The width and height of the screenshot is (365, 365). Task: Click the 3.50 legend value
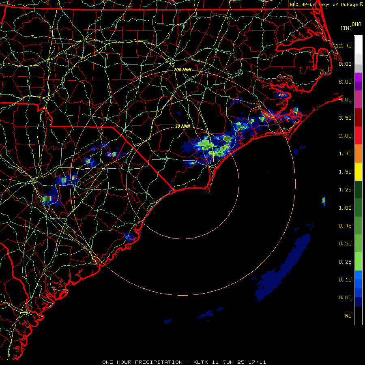[345, 118]
